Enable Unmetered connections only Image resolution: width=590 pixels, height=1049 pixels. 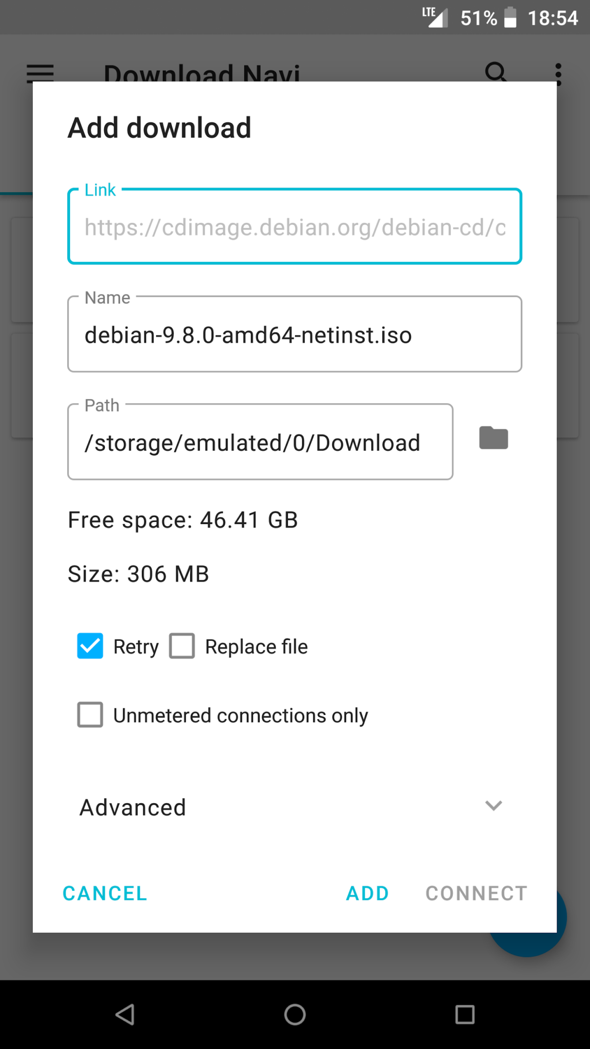[x=90, y=715]
